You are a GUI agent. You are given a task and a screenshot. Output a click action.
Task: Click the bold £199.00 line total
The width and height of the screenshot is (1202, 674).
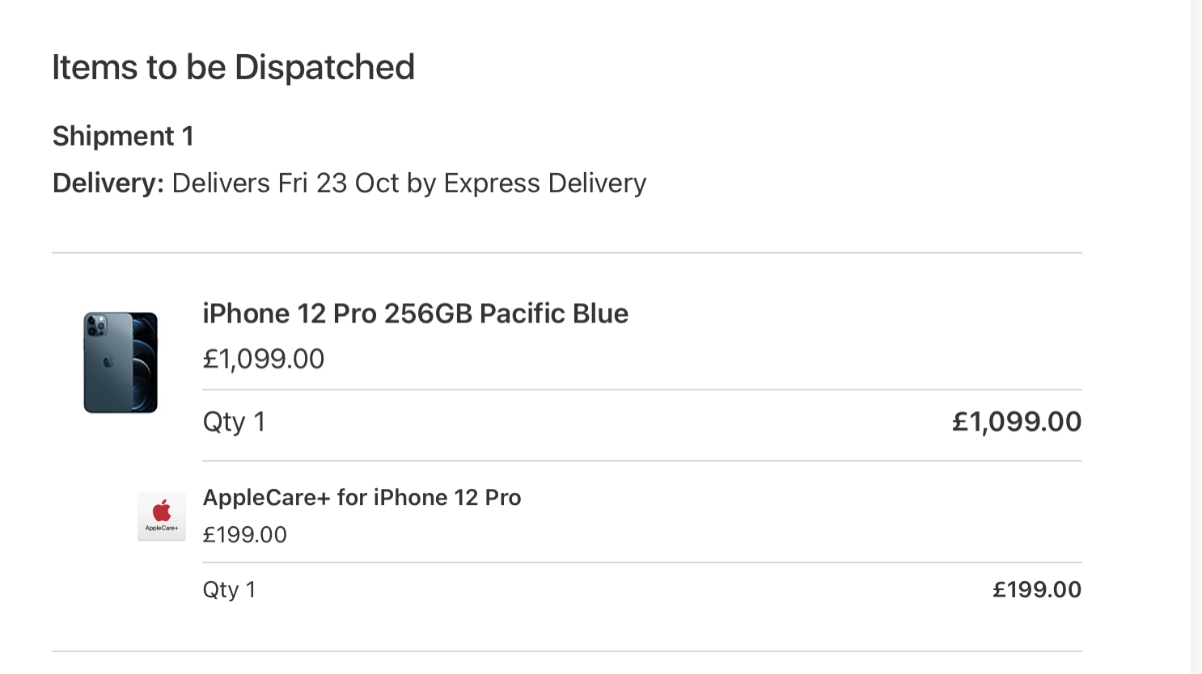1037,590
